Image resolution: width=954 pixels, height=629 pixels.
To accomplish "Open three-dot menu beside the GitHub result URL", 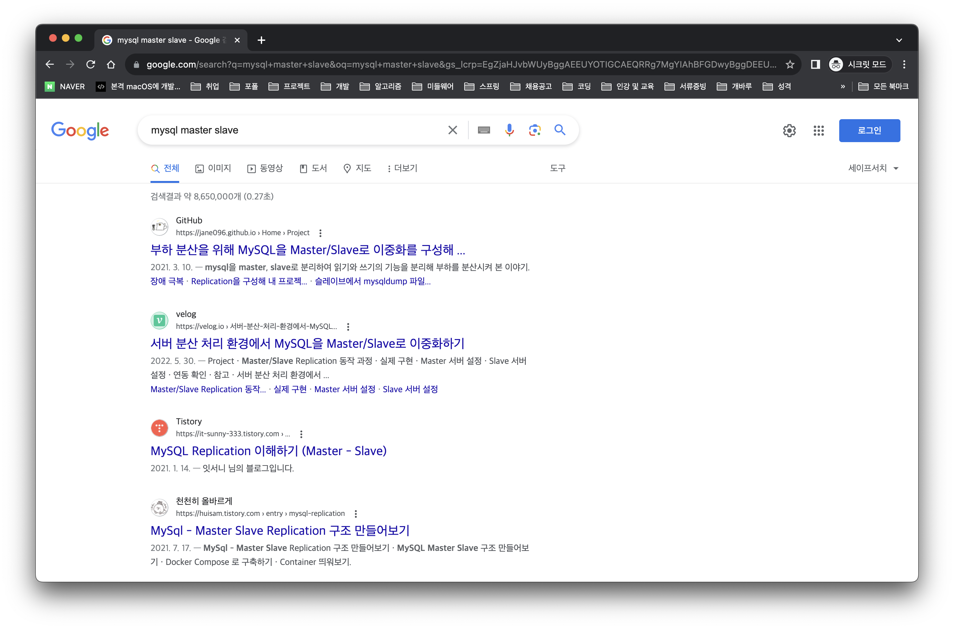I will [320, 233].
